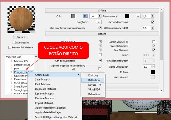Toggle Use color texture as transparency checkbox
The height and width of the screenshot is (120, 171).
pos(100,28)
